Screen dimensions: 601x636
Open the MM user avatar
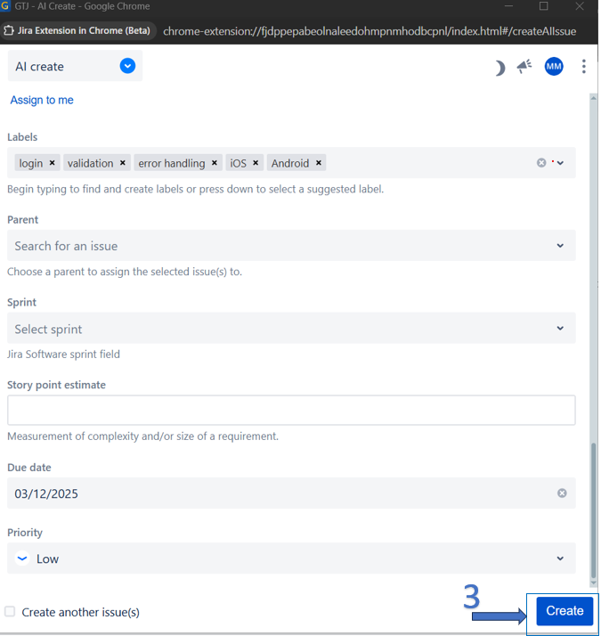click(554, 66)
